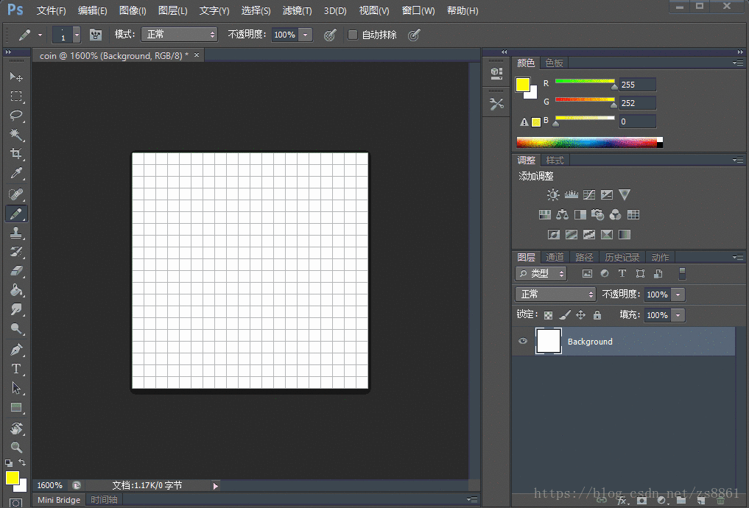Switch to the 通道 tab
Viewport: 749px width, 508px height.
555,258
